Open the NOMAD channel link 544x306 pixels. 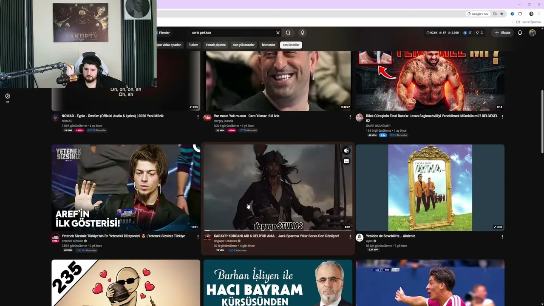67,121
